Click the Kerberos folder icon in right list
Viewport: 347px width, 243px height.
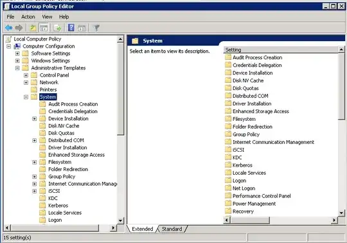(228, 165)
